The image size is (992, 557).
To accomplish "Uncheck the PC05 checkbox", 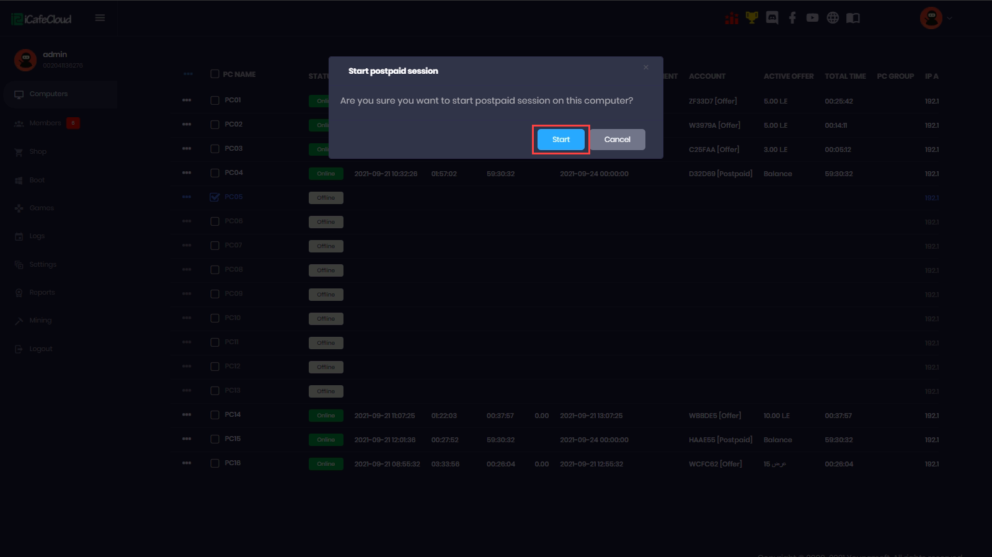I will click(215, 197).
